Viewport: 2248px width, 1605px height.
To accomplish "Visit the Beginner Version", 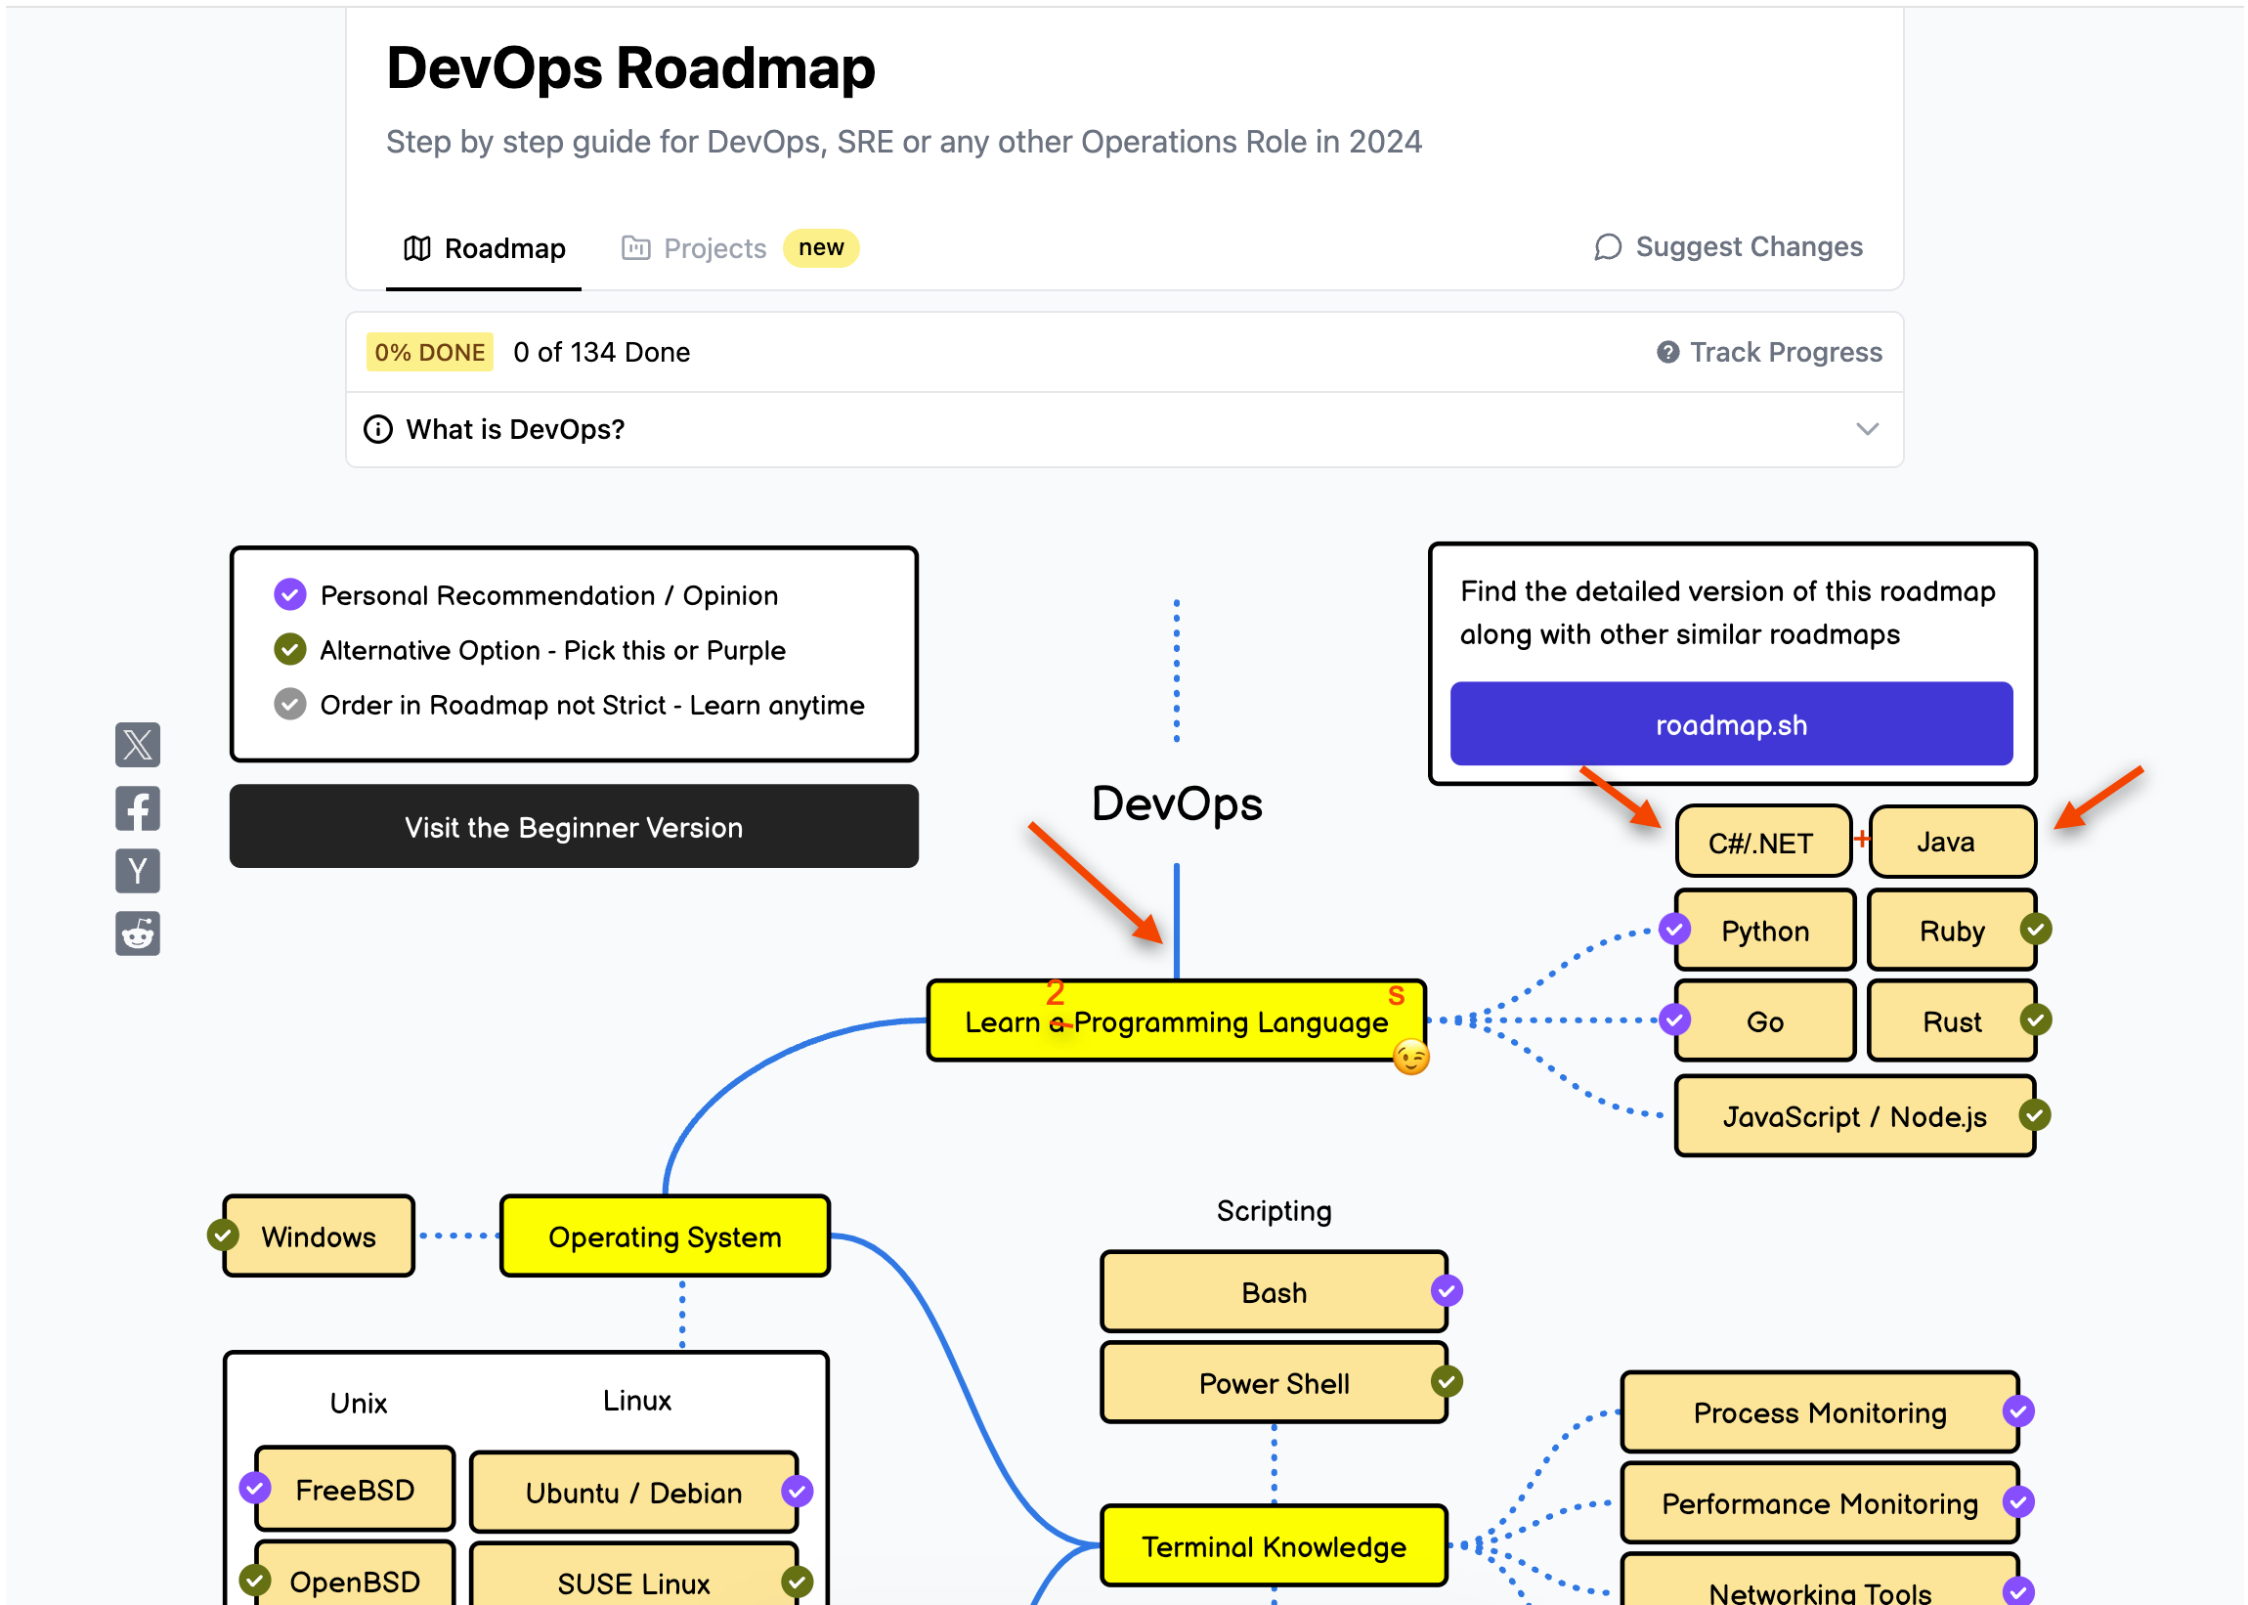I will (572, 825).
